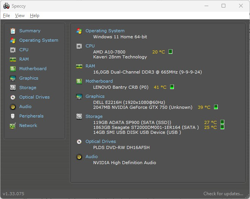Click LENOVO Bantry CRB (P0) text

[121, 87]
